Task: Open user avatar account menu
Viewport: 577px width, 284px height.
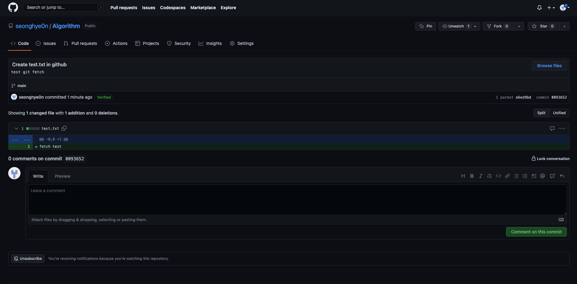Action: click(564, 7)
